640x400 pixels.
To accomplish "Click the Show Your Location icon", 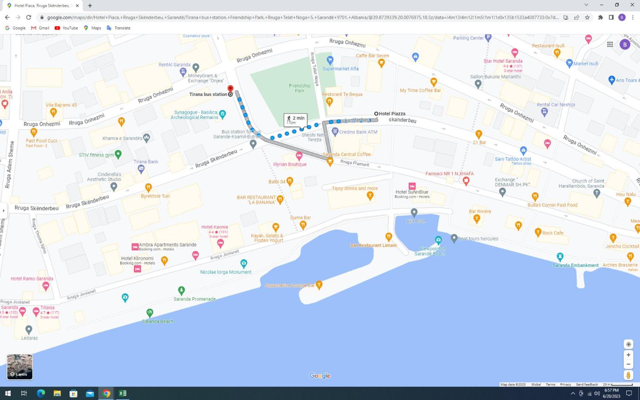I will [628, 344].
